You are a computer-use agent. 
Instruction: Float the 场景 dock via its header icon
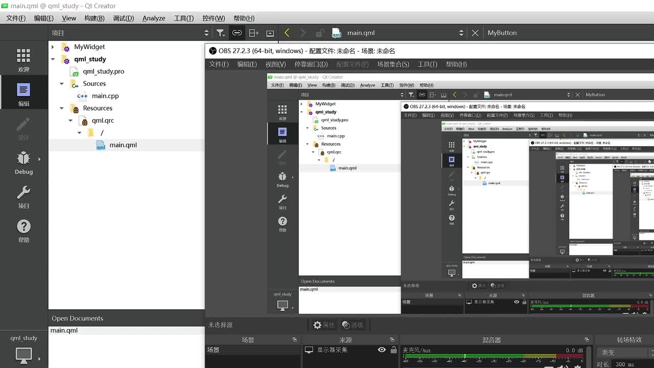pyautogui.click(x=294, y=340)
